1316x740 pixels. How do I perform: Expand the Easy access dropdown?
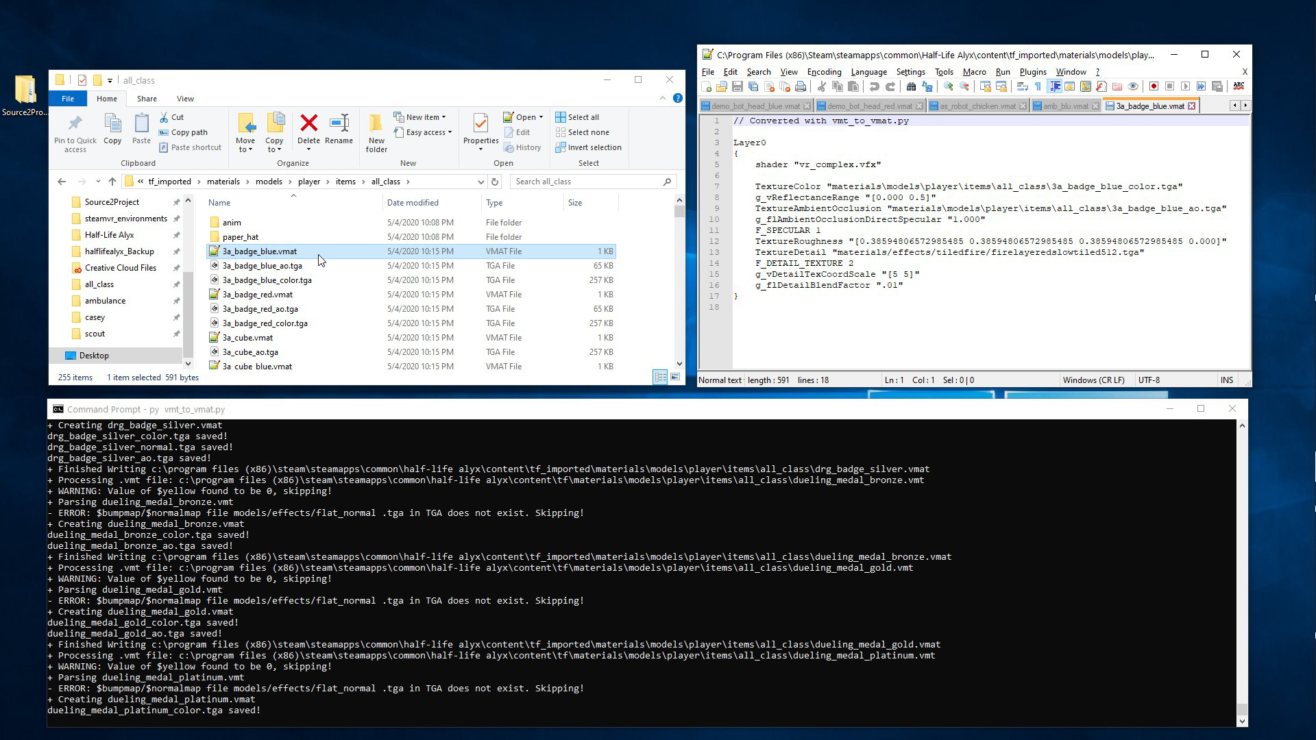pos(424,132)
